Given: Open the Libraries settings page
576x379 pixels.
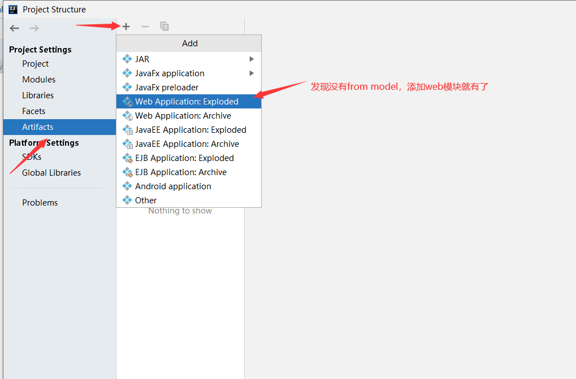Looking at the screenshot, I should pyautogui.click(x=59, y=95).
